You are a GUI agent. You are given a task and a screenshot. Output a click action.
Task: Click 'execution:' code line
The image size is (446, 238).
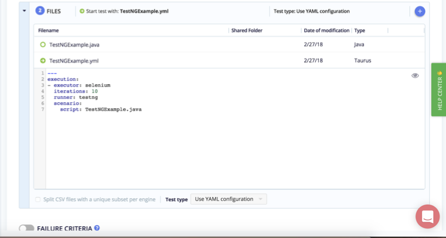pyautogui.click(x=63, y=79)
